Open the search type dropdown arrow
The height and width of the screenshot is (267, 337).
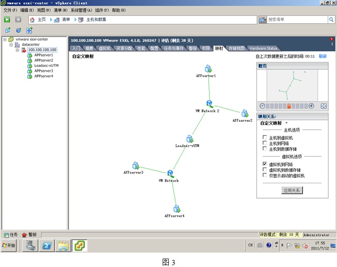(x=265, y=20)
